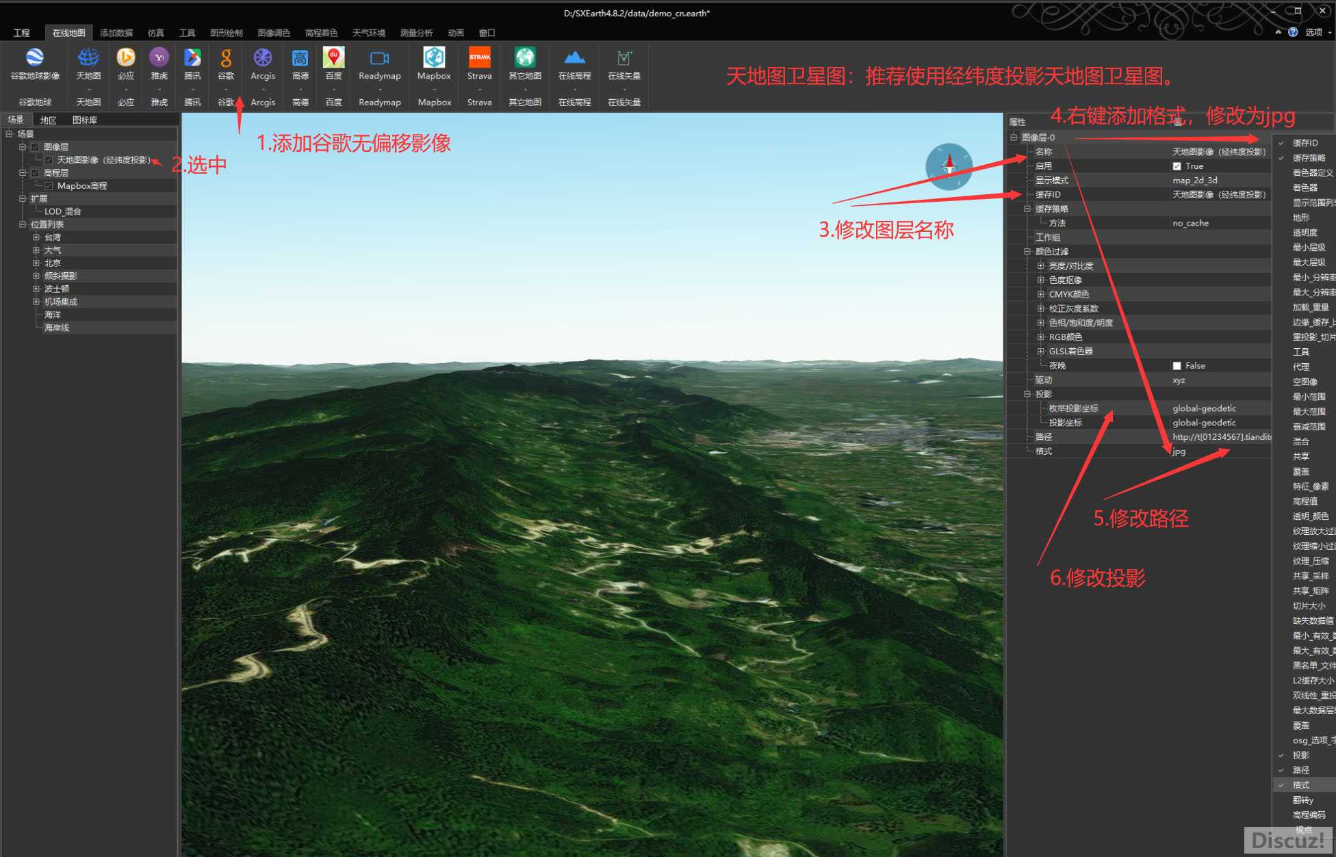Click the 格式 jpg value field

(1220, 451)
